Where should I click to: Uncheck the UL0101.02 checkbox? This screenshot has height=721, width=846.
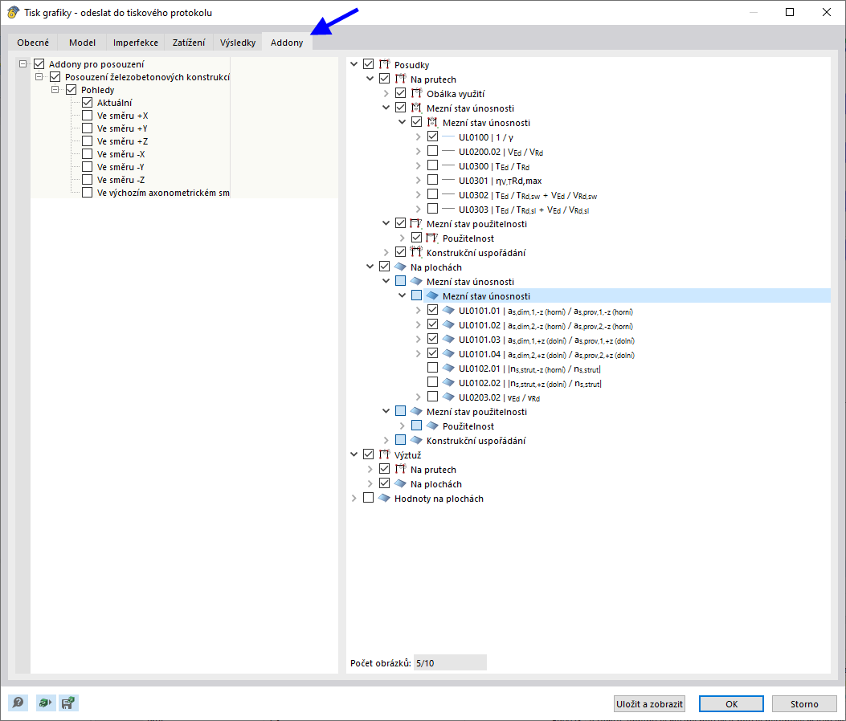(x=432, y=324)
